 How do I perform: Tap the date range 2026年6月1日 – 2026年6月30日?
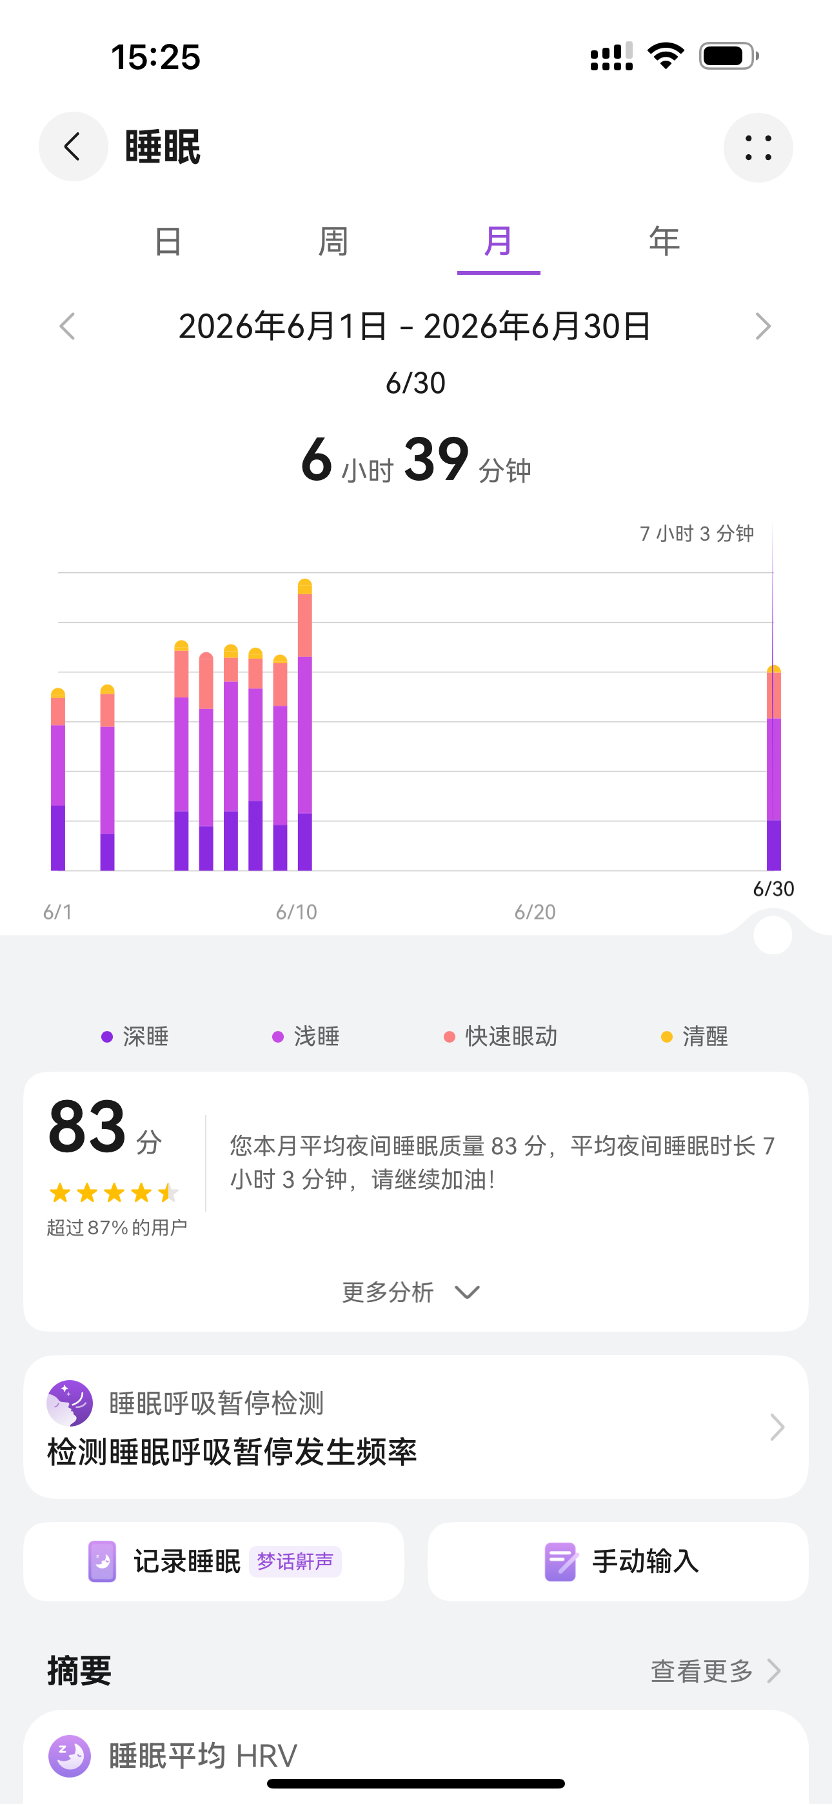click(x=415, y=326)
